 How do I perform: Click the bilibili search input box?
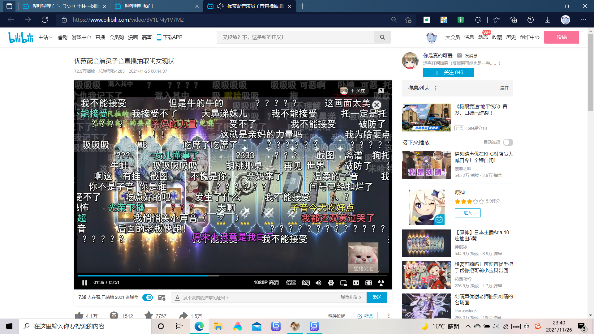(x=295, y=37)
